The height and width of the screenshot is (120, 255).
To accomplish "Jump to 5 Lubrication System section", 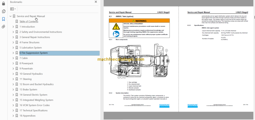I will pyautogui.click(x=31, y=48).
